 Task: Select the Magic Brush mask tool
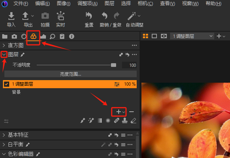pyautogui.click(x=91, y=121)
